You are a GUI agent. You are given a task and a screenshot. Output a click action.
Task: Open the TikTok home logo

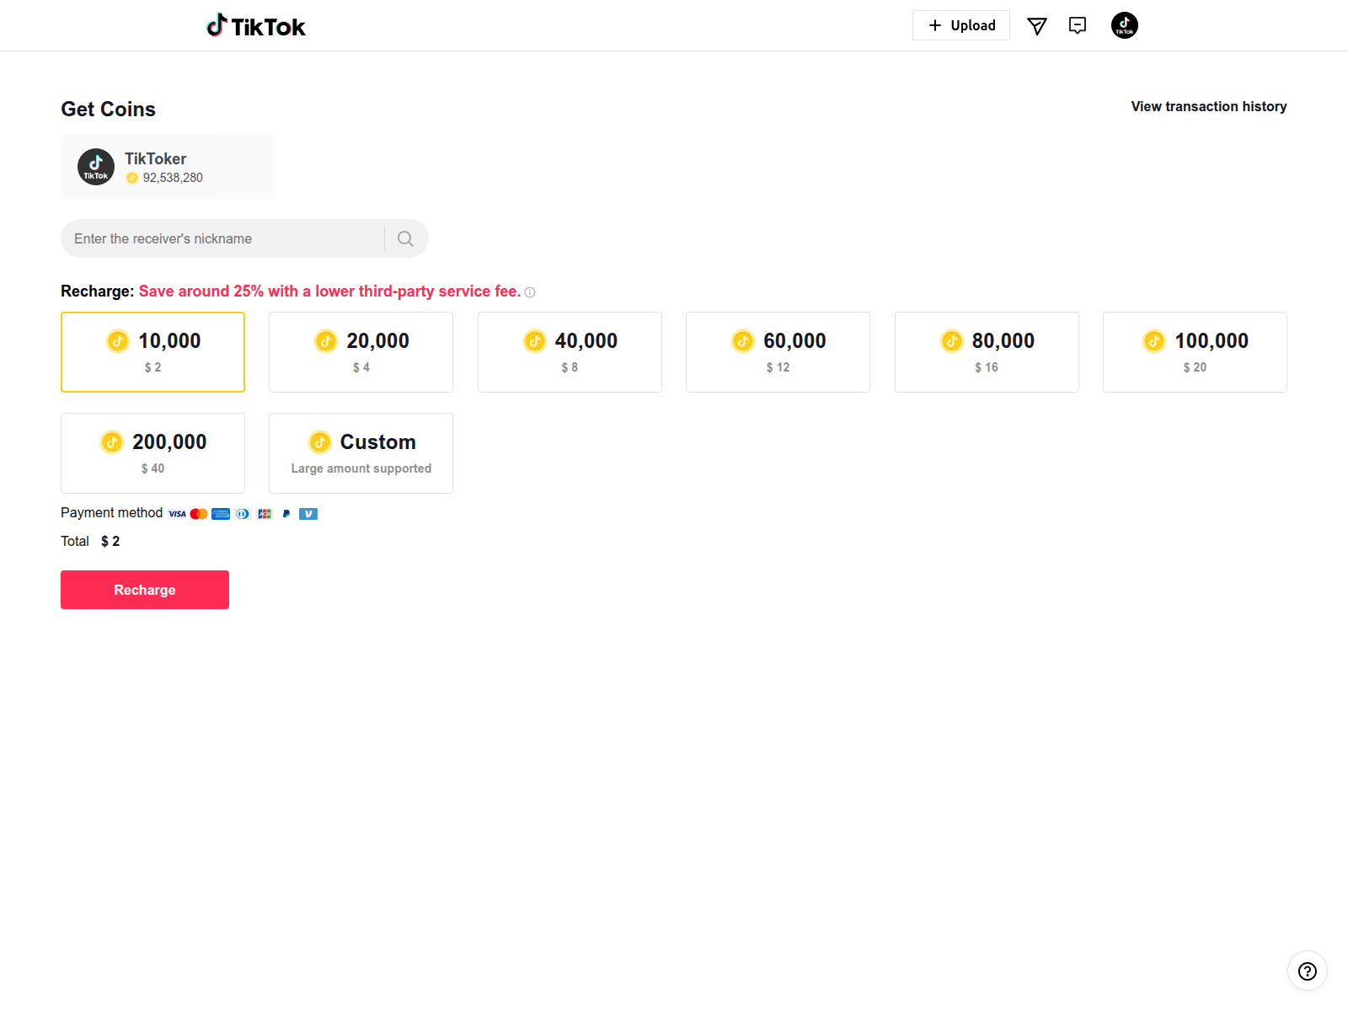(x=256, y=26)
